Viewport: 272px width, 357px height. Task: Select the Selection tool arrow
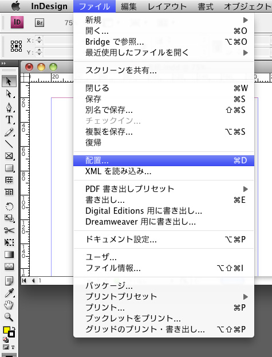point(9,81)
